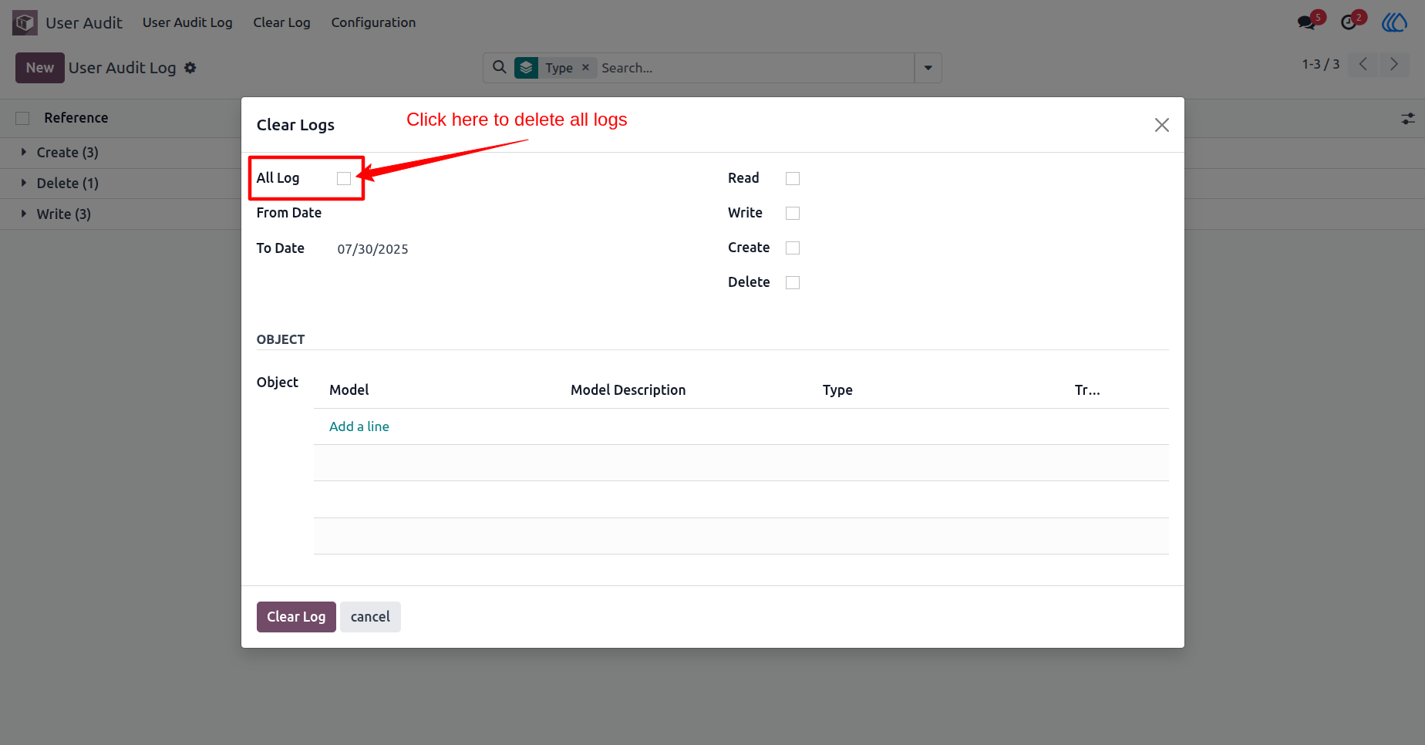This screenshot has height=745, width=1425.
Task: Sort by the Model Description column header
Action: coord(628,390)
